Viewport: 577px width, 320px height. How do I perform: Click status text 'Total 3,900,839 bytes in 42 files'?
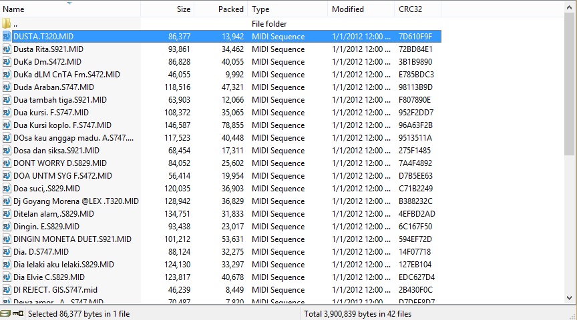point(357,314)
